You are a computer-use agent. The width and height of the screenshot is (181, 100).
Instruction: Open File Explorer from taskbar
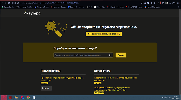tap(16, 98)
